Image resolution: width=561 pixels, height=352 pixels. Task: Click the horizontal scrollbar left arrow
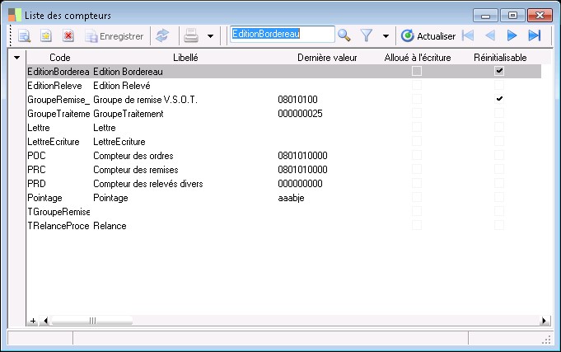coord(45,321)
